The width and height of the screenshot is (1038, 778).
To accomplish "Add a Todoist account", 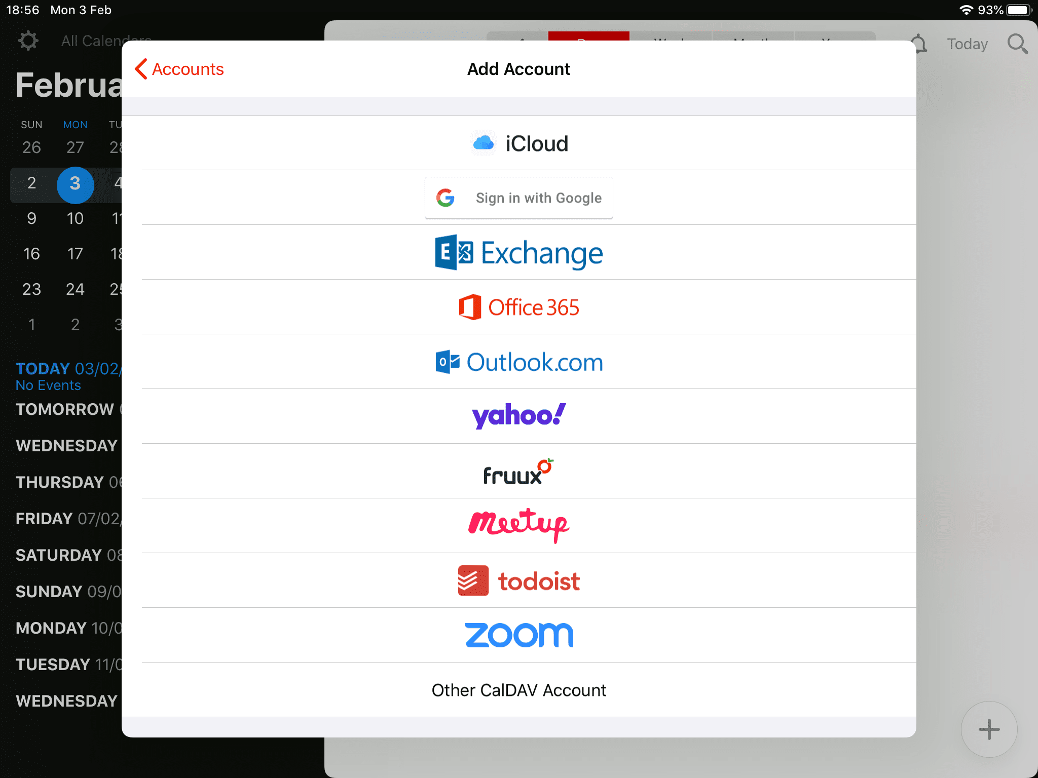I will [519, 581].
